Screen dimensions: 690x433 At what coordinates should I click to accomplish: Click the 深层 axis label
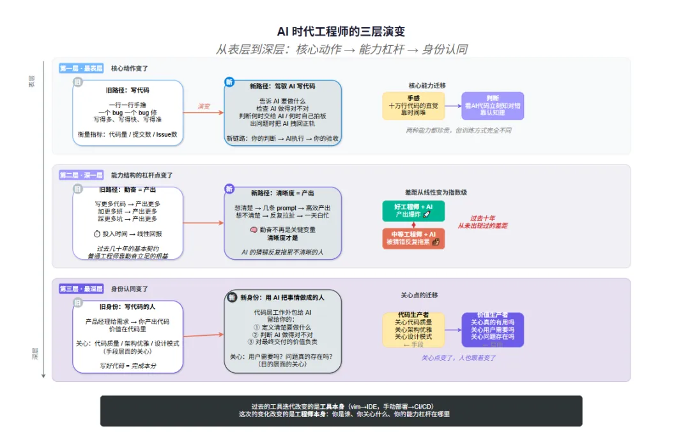pyautogui.click(x=34, y=354)
